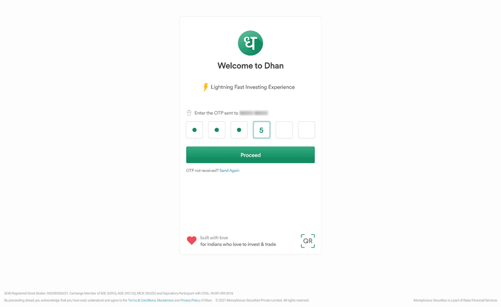Open the QR code login option
The width and height of the screenshot is (501, 307).
point(308,241)
